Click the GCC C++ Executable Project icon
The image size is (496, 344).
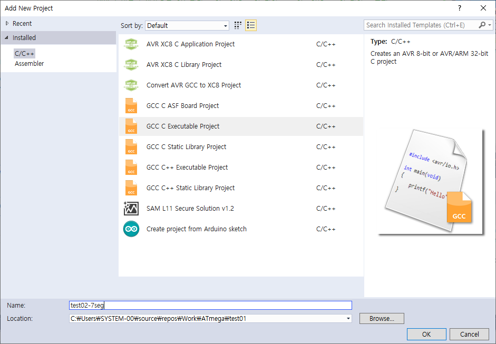(131, 167)
